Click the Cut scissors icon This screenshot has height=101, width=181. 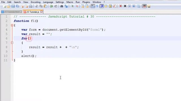(36, 6)
